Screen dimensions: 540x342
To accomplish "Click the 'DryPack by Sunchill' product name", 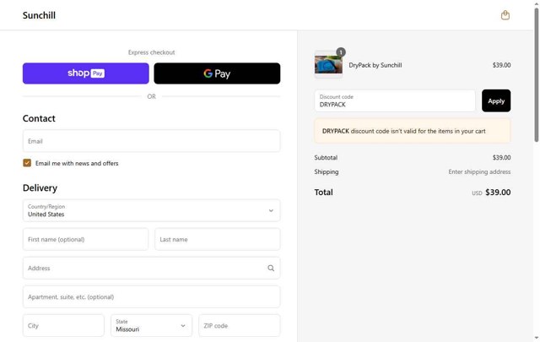I will [x=375, y=65].
